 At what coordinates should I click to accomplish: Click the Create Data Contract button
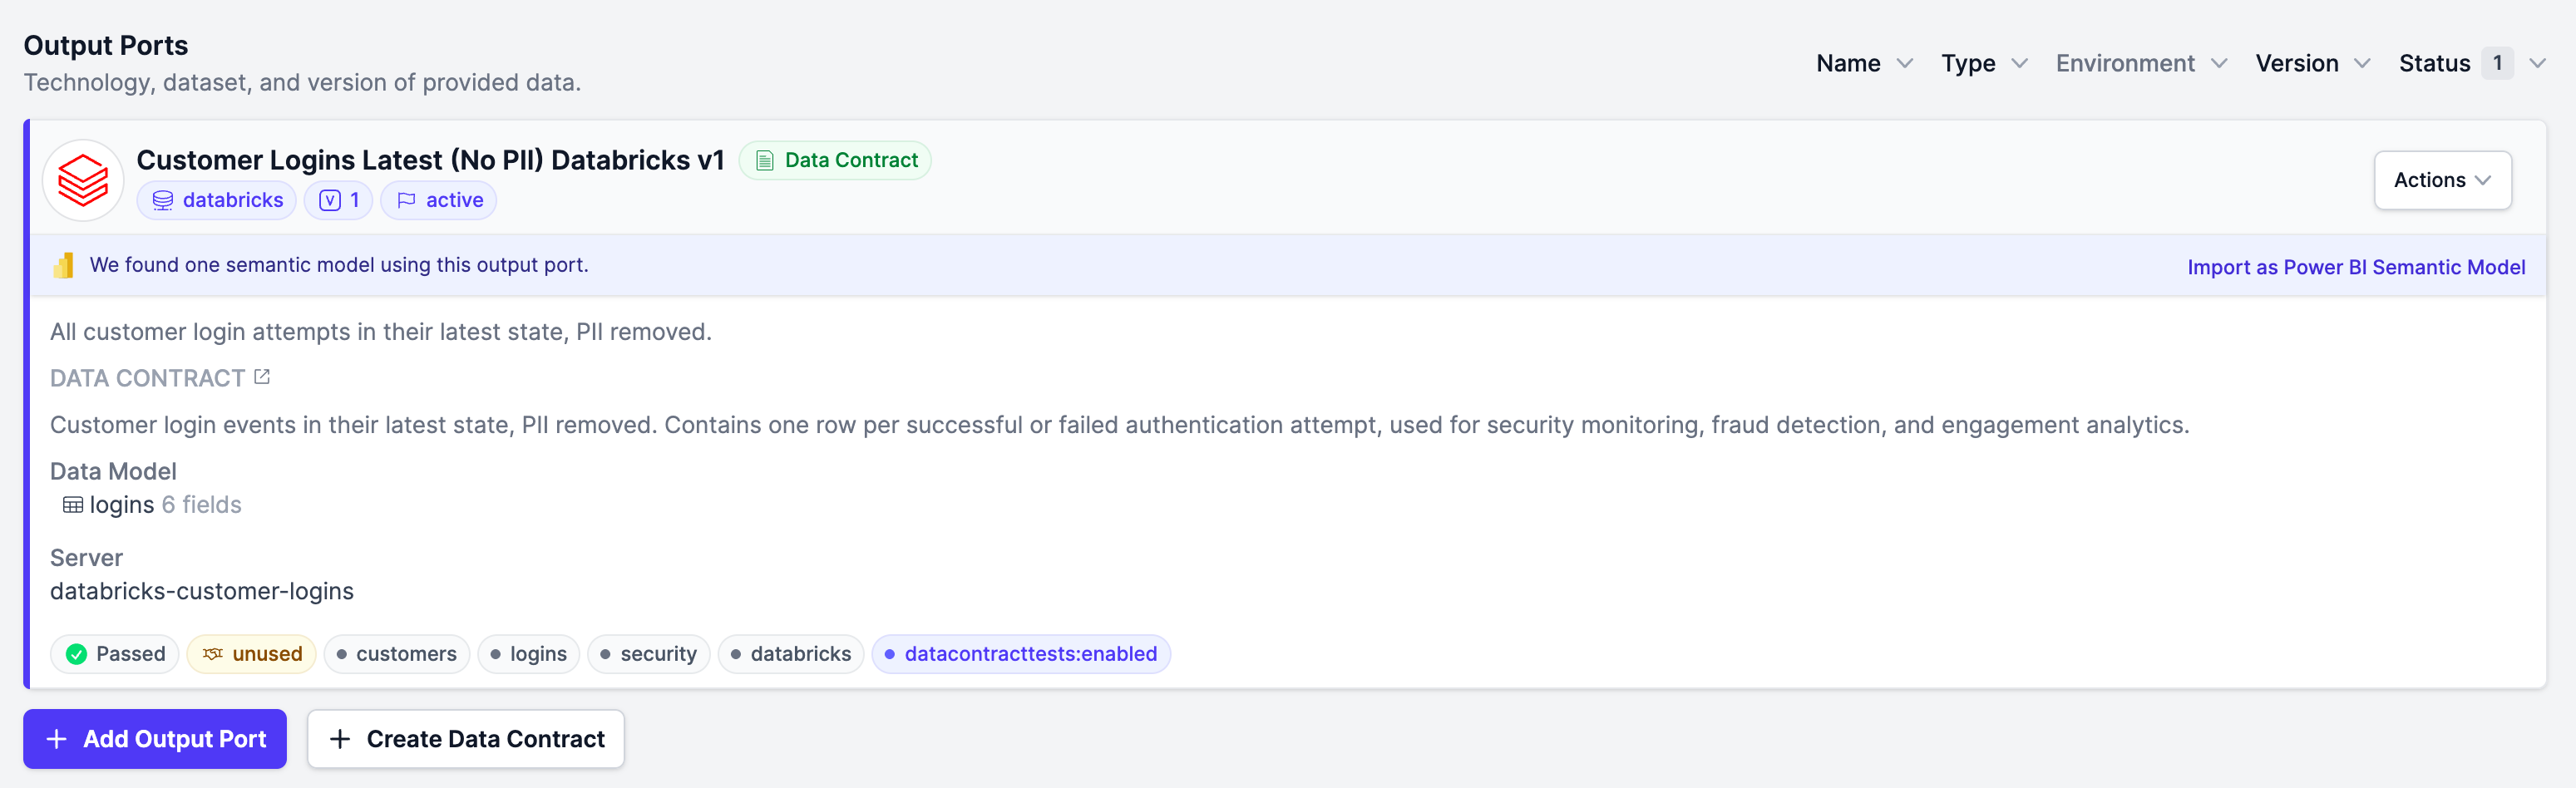tap(466, 739)
